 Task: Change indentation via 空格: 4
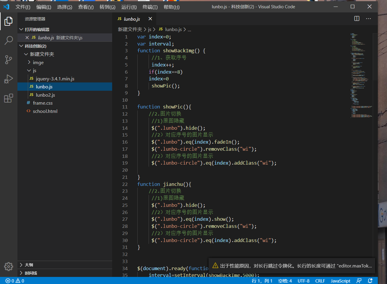(x=285, y=281)
